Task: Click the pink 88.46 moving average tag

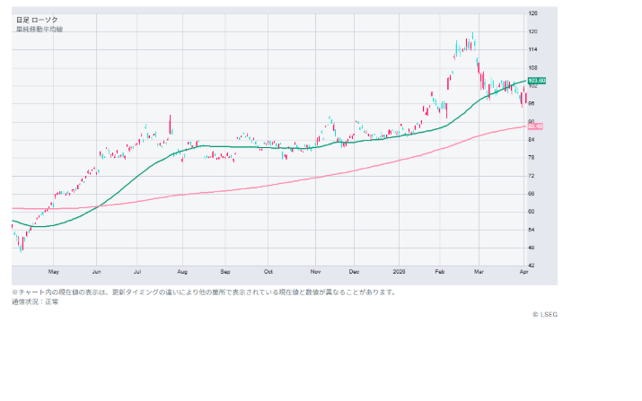Action: [535, 126]
